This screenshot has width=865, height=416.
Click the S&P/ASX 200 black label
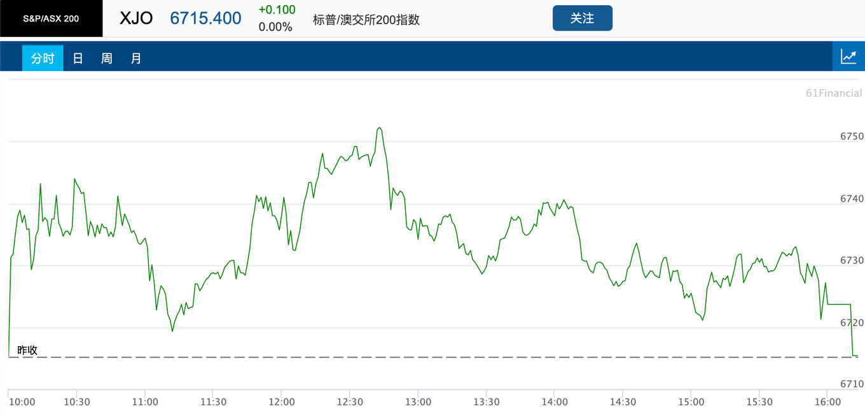pos(51,18)
